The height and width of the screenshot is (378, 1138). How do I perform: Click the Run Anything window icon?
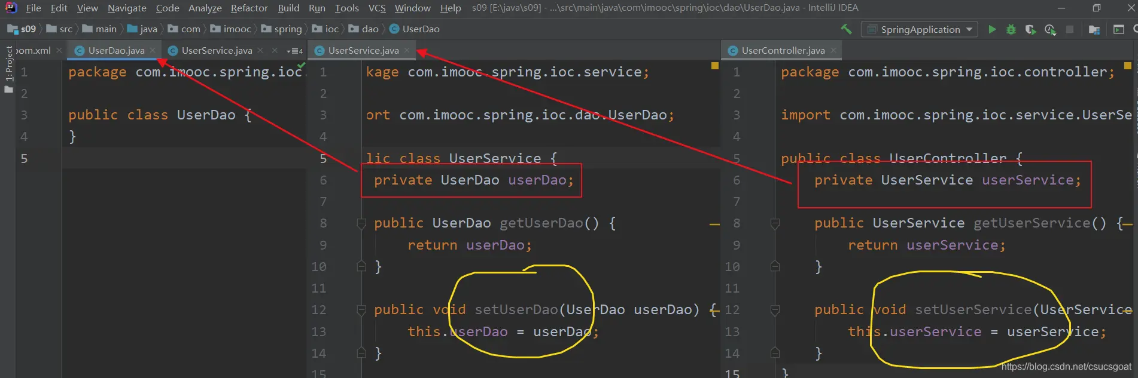click(1118, 29)
